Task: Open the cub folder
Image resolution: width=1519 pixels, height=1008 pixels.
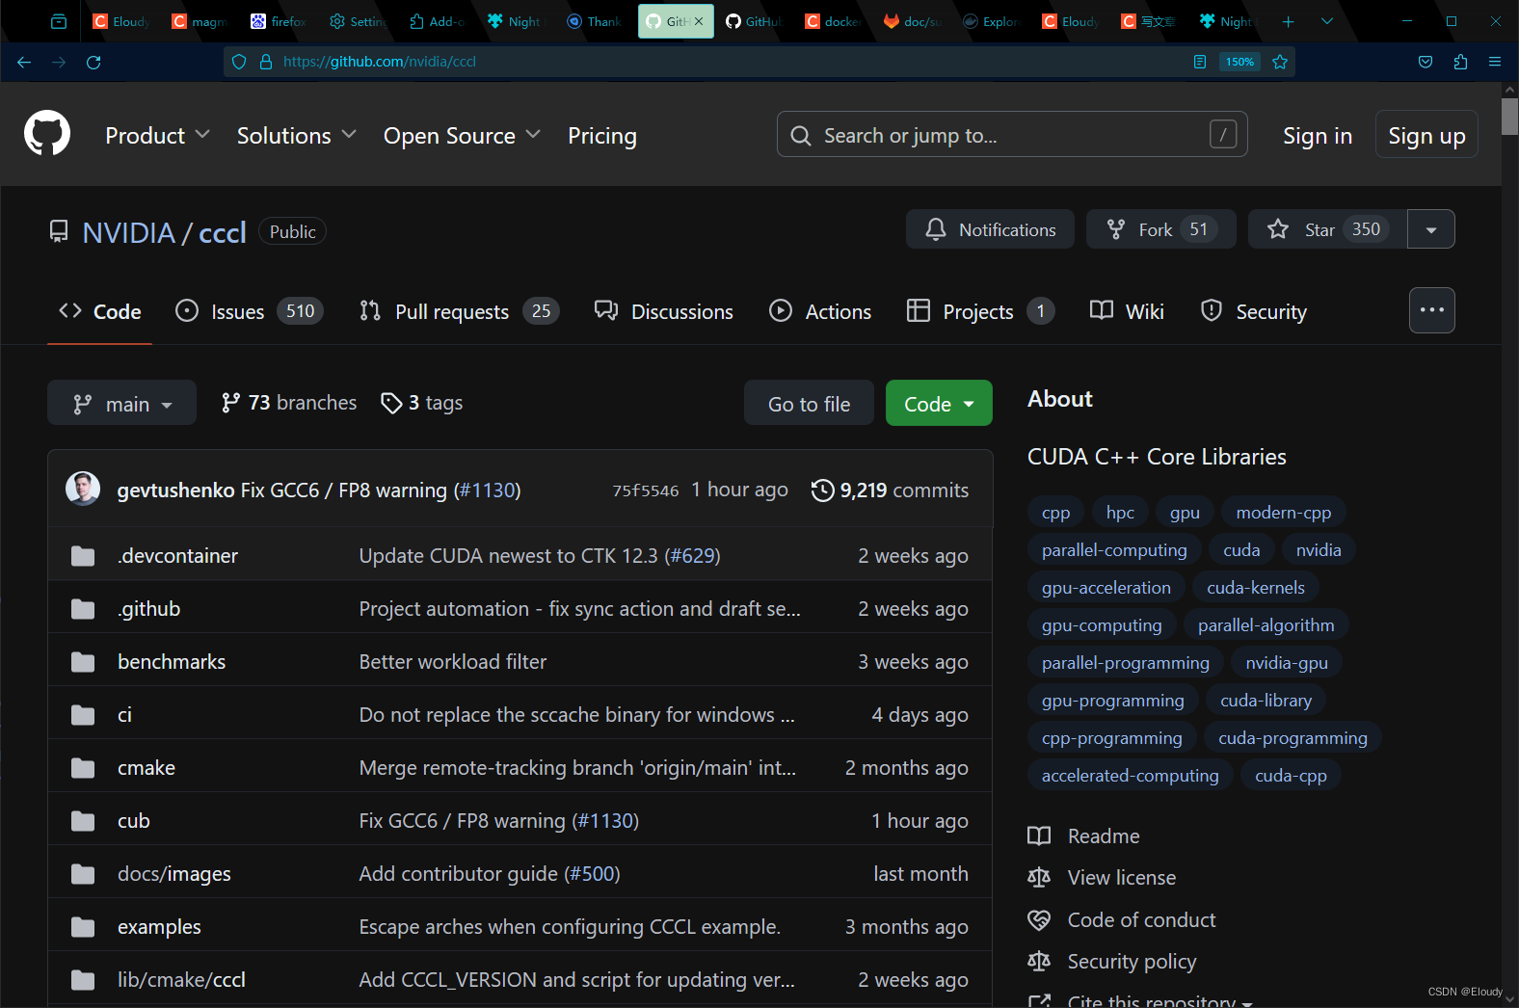Action: coord(134,821)
